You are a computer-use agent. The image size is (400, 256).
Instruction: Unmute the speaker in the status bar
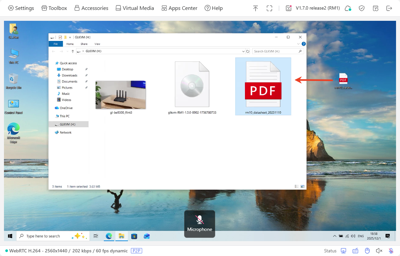coord(379,251)
